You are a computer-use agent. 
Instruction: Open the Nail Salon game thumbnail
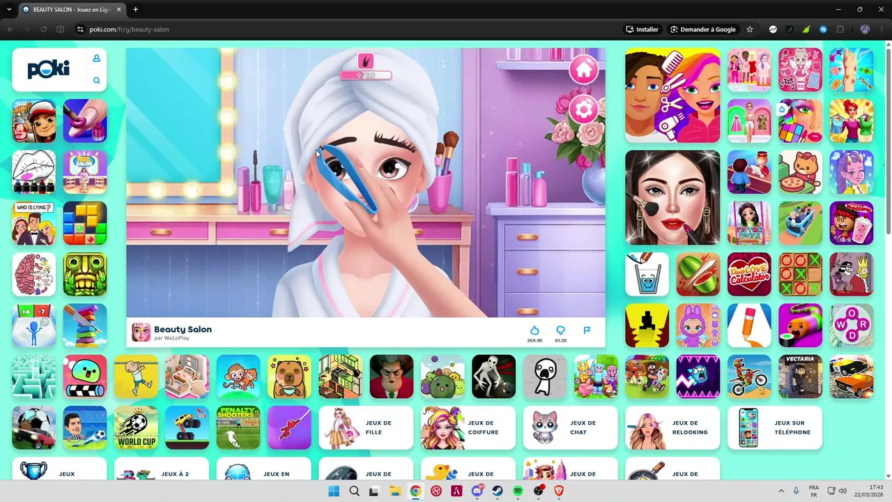85,172
